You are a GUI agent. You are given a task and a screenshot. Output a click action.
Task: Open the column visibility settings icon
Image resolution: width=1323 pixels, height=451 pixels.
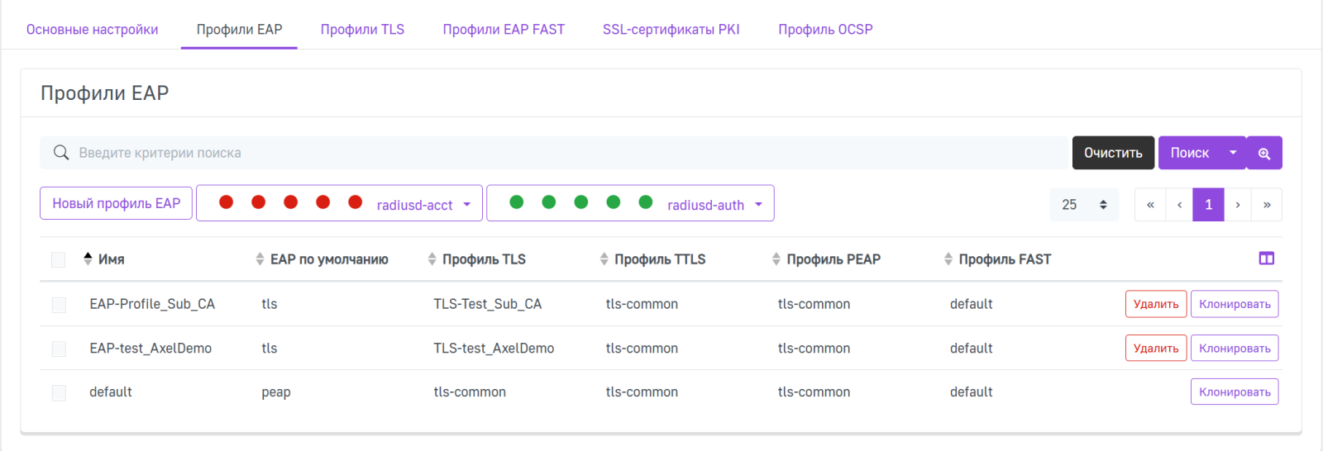[x=1266, y=259]
